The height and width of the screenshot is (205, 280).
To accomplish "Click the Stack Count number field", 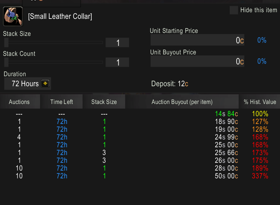I will click(117, 62).
